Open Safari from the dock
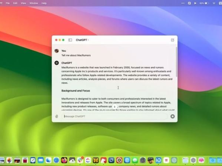Viewport: 222px width, 166px height. (x=56, y=160)
